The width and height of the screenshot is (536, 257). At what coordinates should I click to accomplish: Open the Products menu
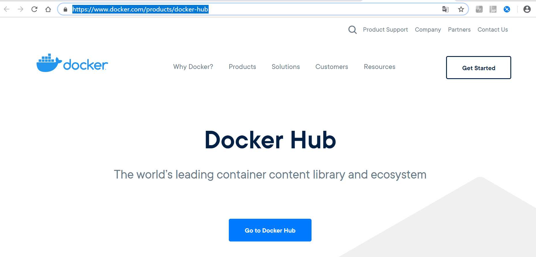(242, 67)
